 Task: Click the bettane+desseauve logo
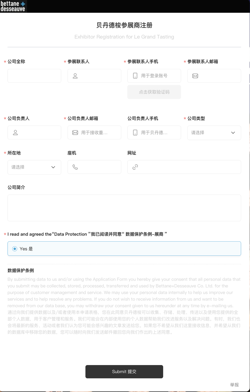13,6
